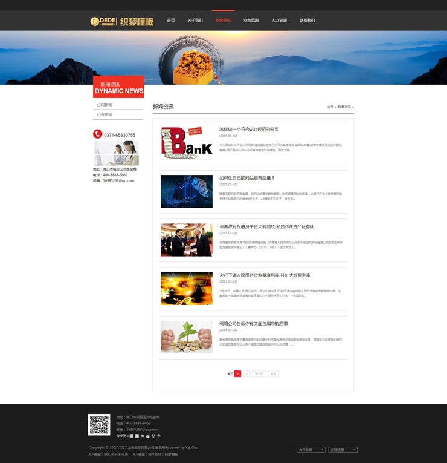
Task: Click the QR code image in footer
Action: coord(99,425)
